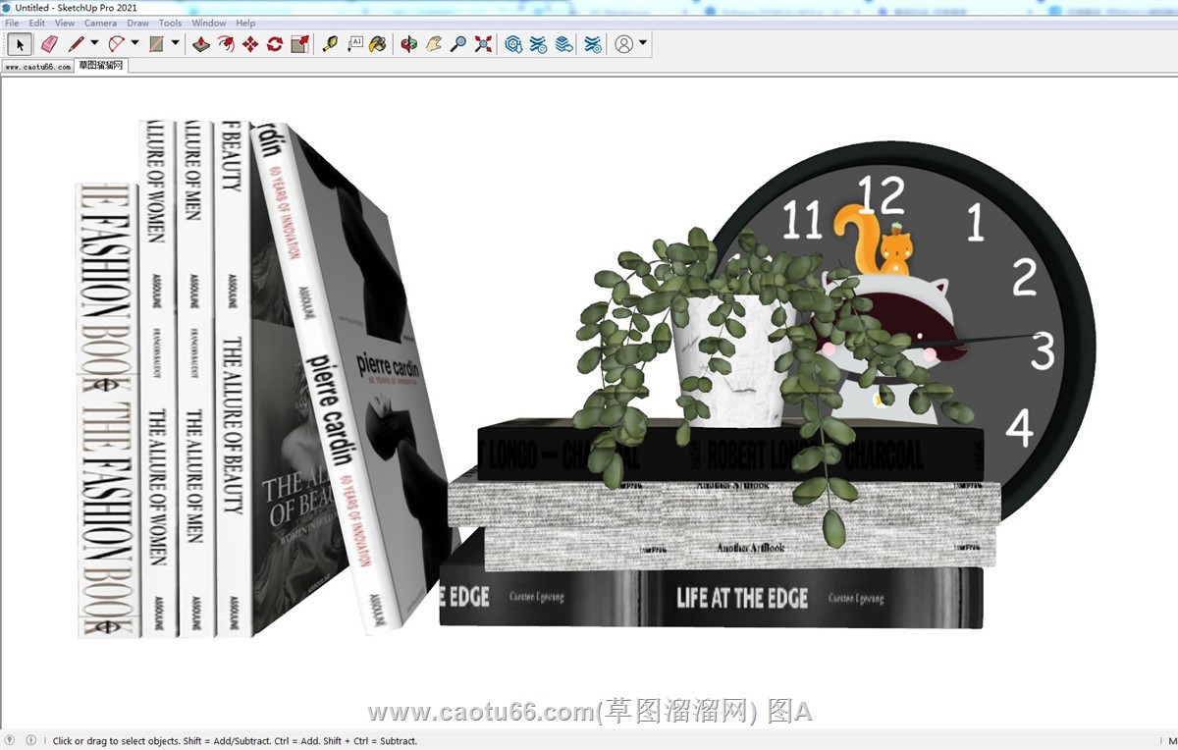Click the credits info status icon
Image resolution: width=1178 pixels, height=750 pixels.
(x=30, y=740)
